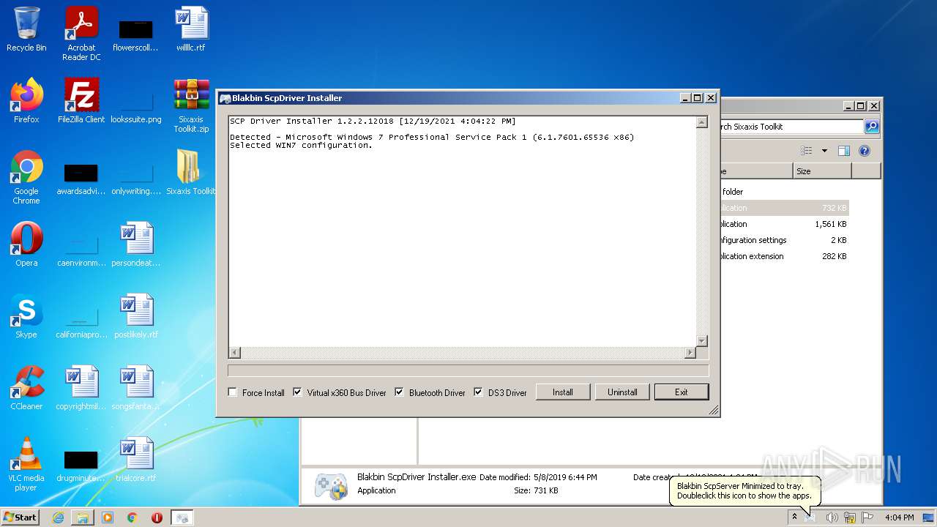This screenshot has height=527, width=937.
Task: Open the Firefox desktop shortcut
Action: click(26, 101)
